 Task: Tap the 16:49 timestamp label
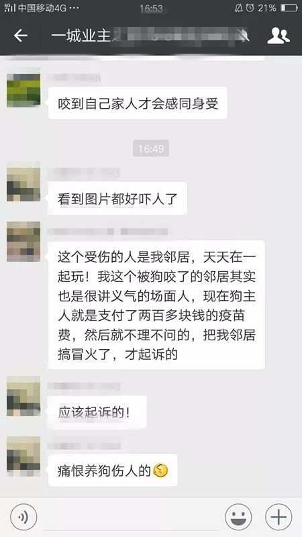pos(151,149)
